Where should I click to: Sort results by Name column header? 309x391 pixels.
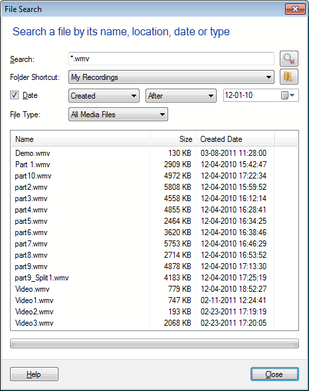pyautogui.click(x=80, y=139)
